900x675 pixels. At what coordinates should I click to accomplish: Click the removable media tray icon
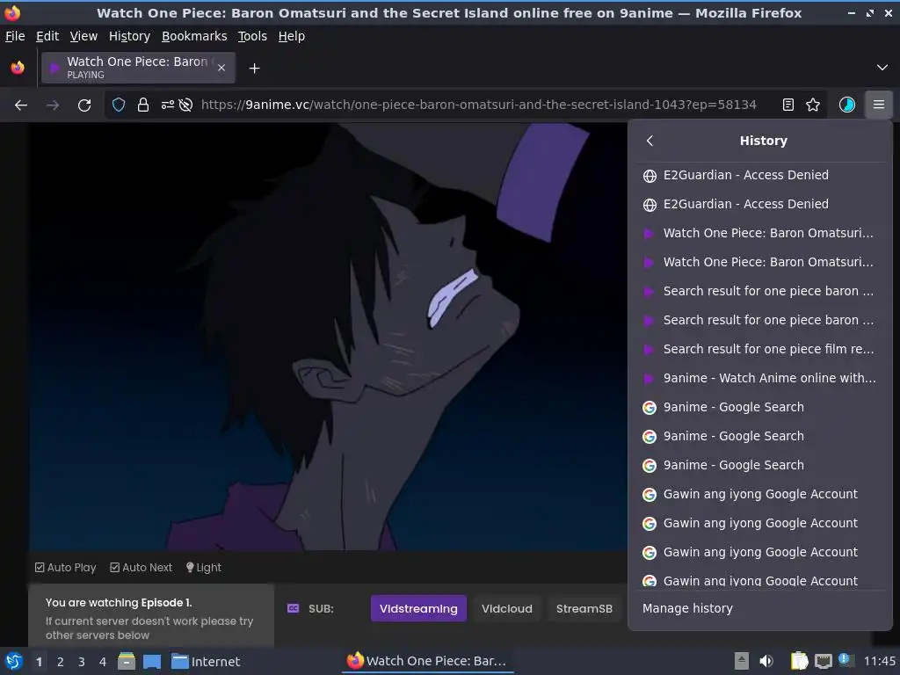point(742,661)
